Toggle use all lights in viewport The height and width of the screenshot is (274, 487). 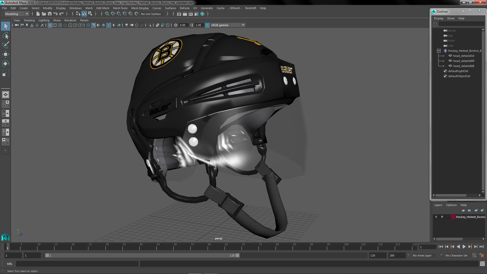pyautogui.click(x=114, y=25)
